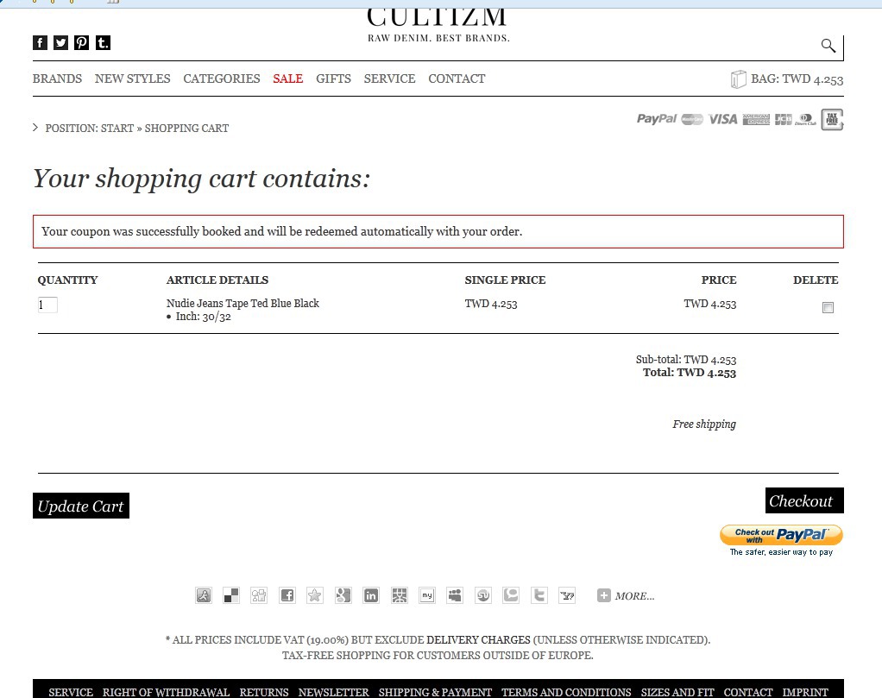Image resolution: width=882 pixels, height=698 pixels.
Task: Share via the Digg people icon
Action: pyautogui.click(x=259, y=595)
